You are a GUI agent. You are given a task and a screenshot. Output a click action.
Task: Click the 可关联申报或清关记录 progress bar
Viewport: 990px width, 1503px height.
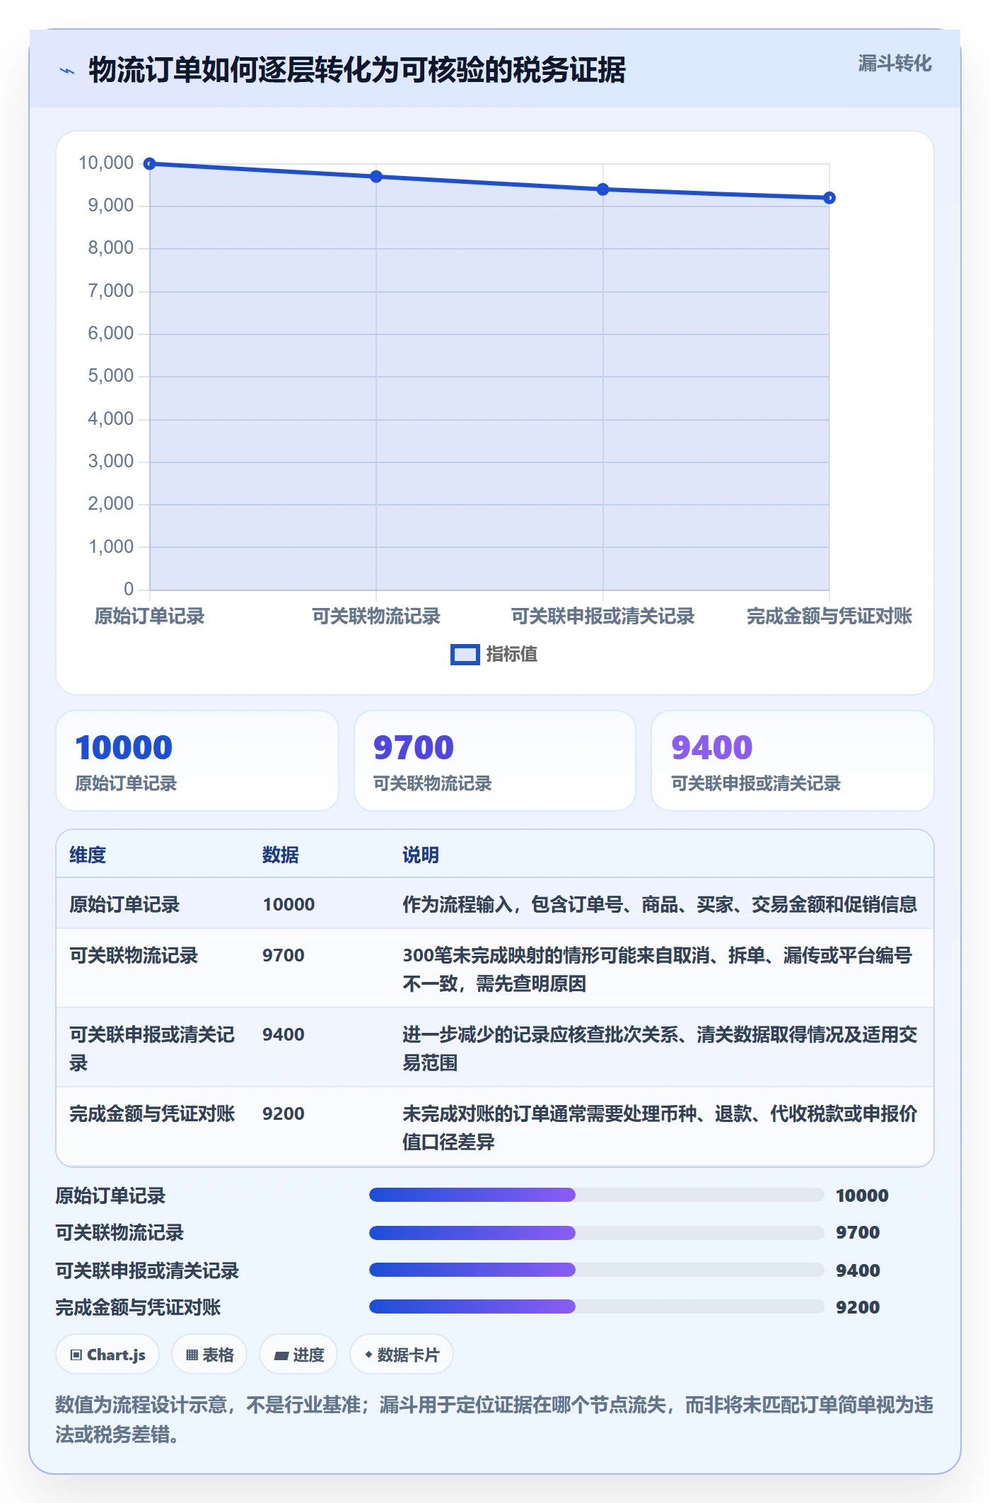pos(597,1270)
